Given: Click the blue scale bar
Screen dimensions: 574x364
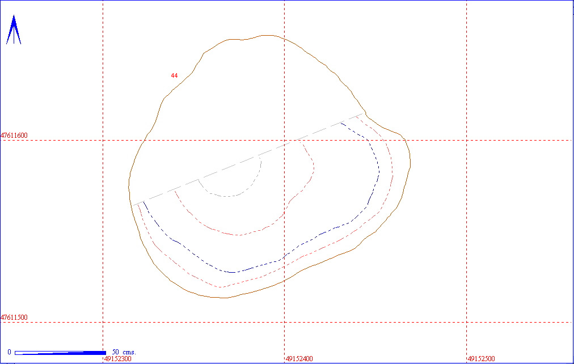Looking at the screenshot, I should point(60,353).
